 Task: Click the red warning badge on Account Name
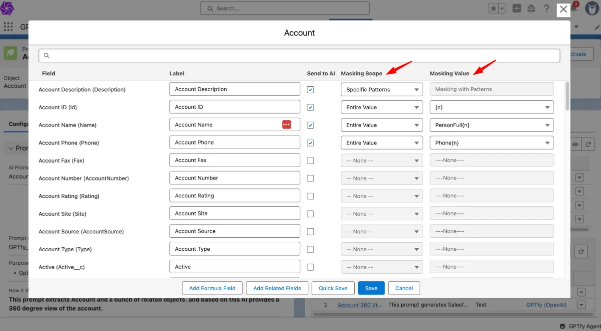point(286,124)
